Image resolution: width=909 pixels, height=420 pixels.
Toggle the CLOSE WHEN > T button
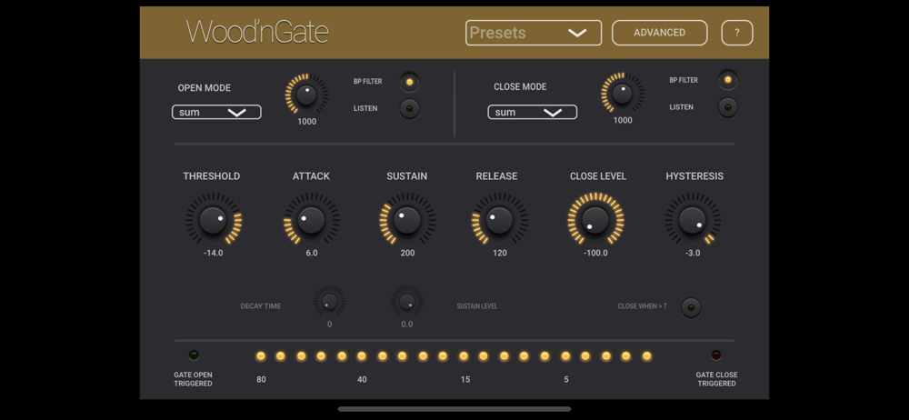pos(691,307)
